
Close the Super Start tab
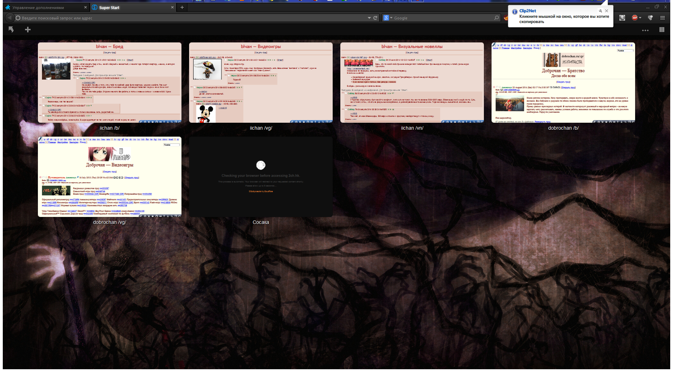click(x=172, y=7)
